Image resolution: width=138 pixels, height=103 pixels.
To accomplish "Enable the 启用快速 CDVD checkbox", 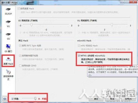I will click(20, 66).
